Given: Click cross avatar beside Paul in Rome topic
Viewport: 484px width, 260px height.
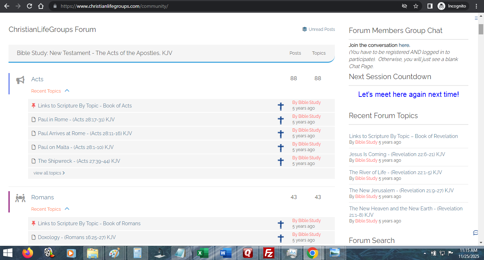Looking at the screenshot, I should click(281, 120).
